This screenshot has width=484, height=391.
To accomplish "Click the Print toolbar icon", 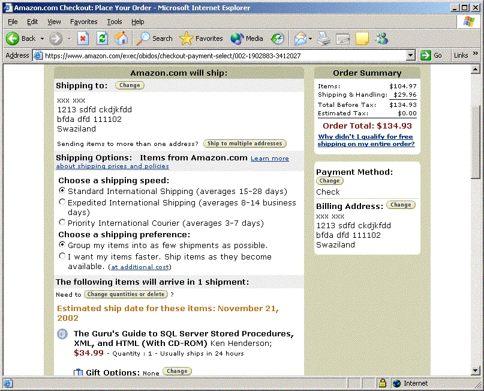I will [324, 38].
